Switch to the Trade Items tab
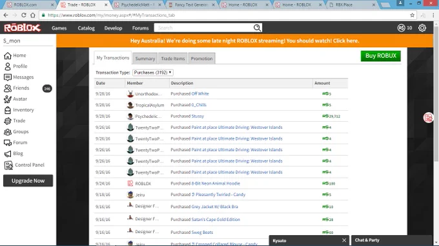The width and height of the screenshot is (439, 246). [x=173, y=59]
